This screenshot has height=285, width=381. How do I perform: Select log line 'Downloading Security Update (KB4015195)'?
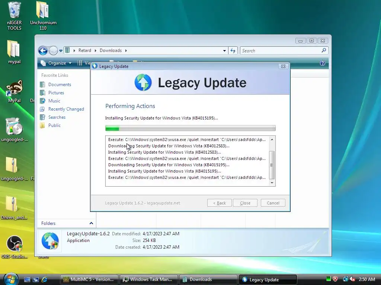pos(169,165)
